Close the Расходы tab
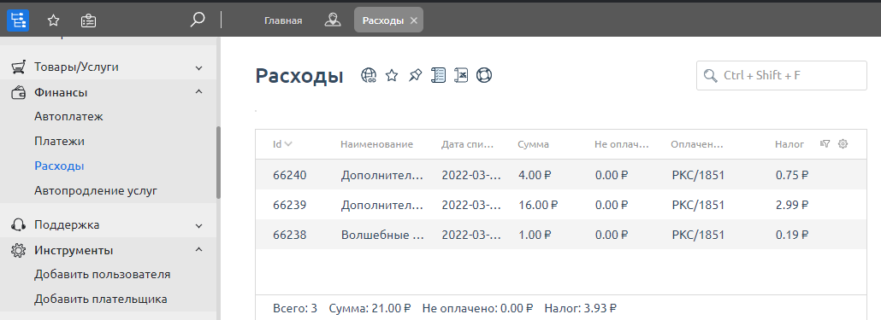The height and width of the screenshot is (320, 881). point(413,20)
